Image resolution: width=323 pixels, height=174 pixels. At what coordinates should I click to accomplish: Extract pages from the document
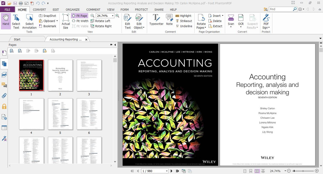(x=215, y=26)
